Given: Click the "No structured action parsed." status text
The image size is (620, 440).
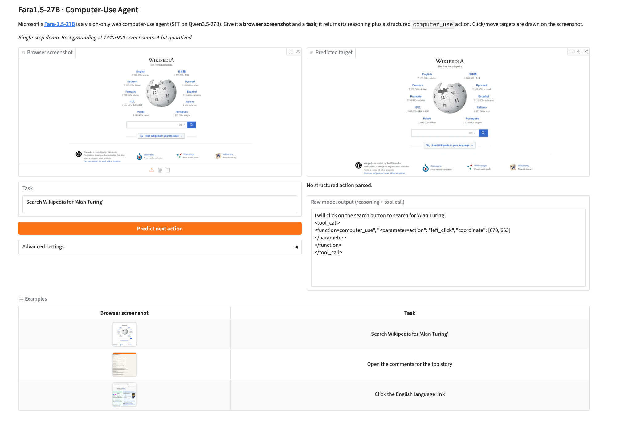Looking at the screenshot, I should (339, 185).
